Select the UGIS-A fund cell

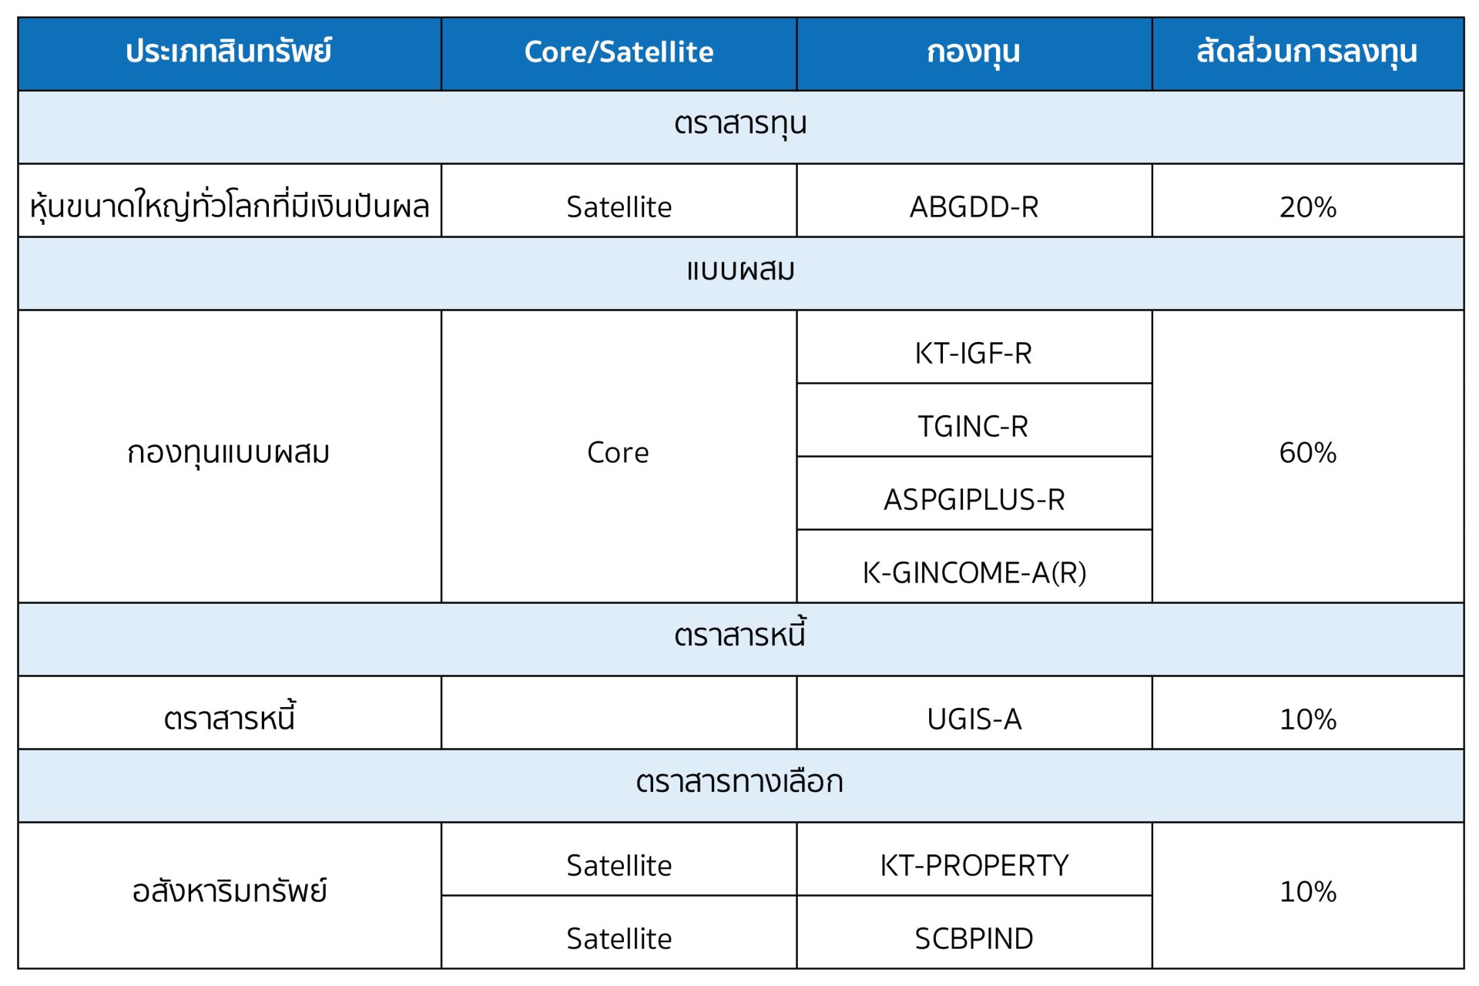coord(974,719)
